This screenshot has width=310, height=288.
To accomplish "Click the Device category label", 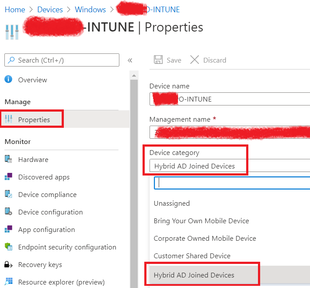I will [174, 153].
